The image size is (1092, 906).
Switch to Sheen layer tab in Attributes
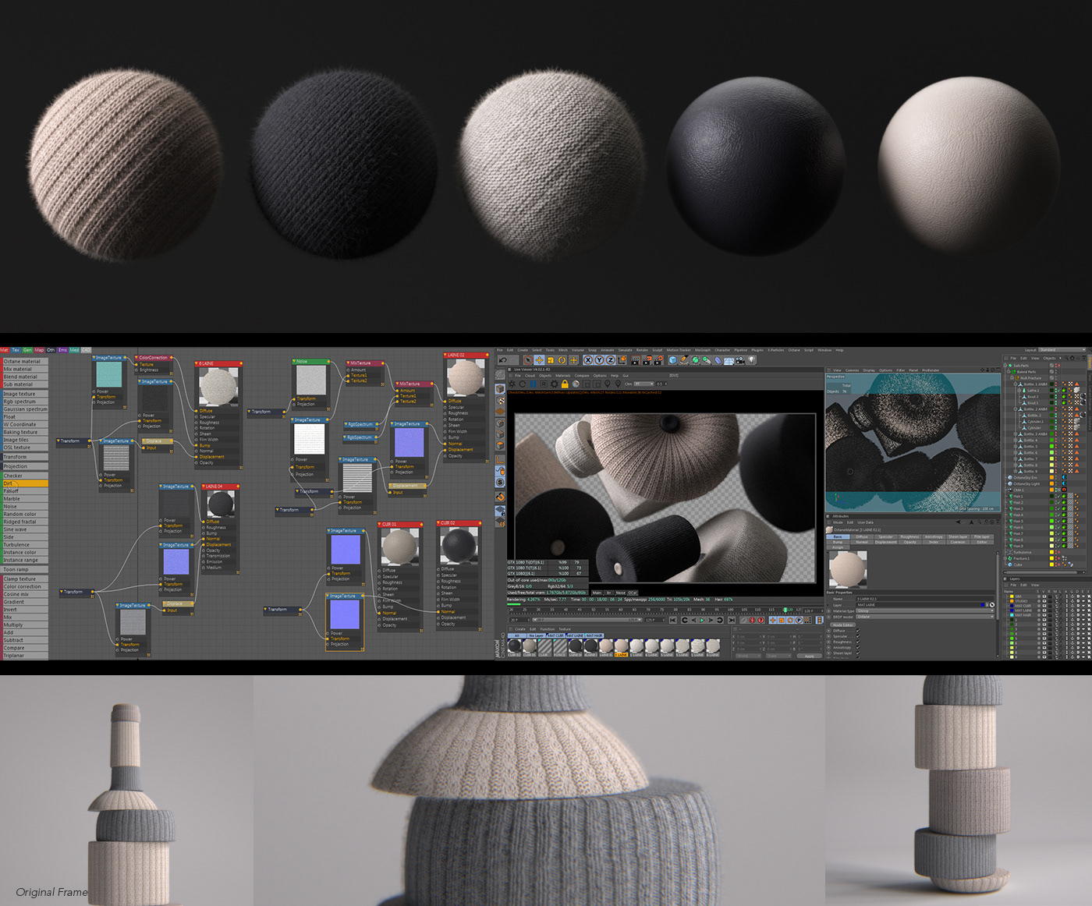coord(958,536)
